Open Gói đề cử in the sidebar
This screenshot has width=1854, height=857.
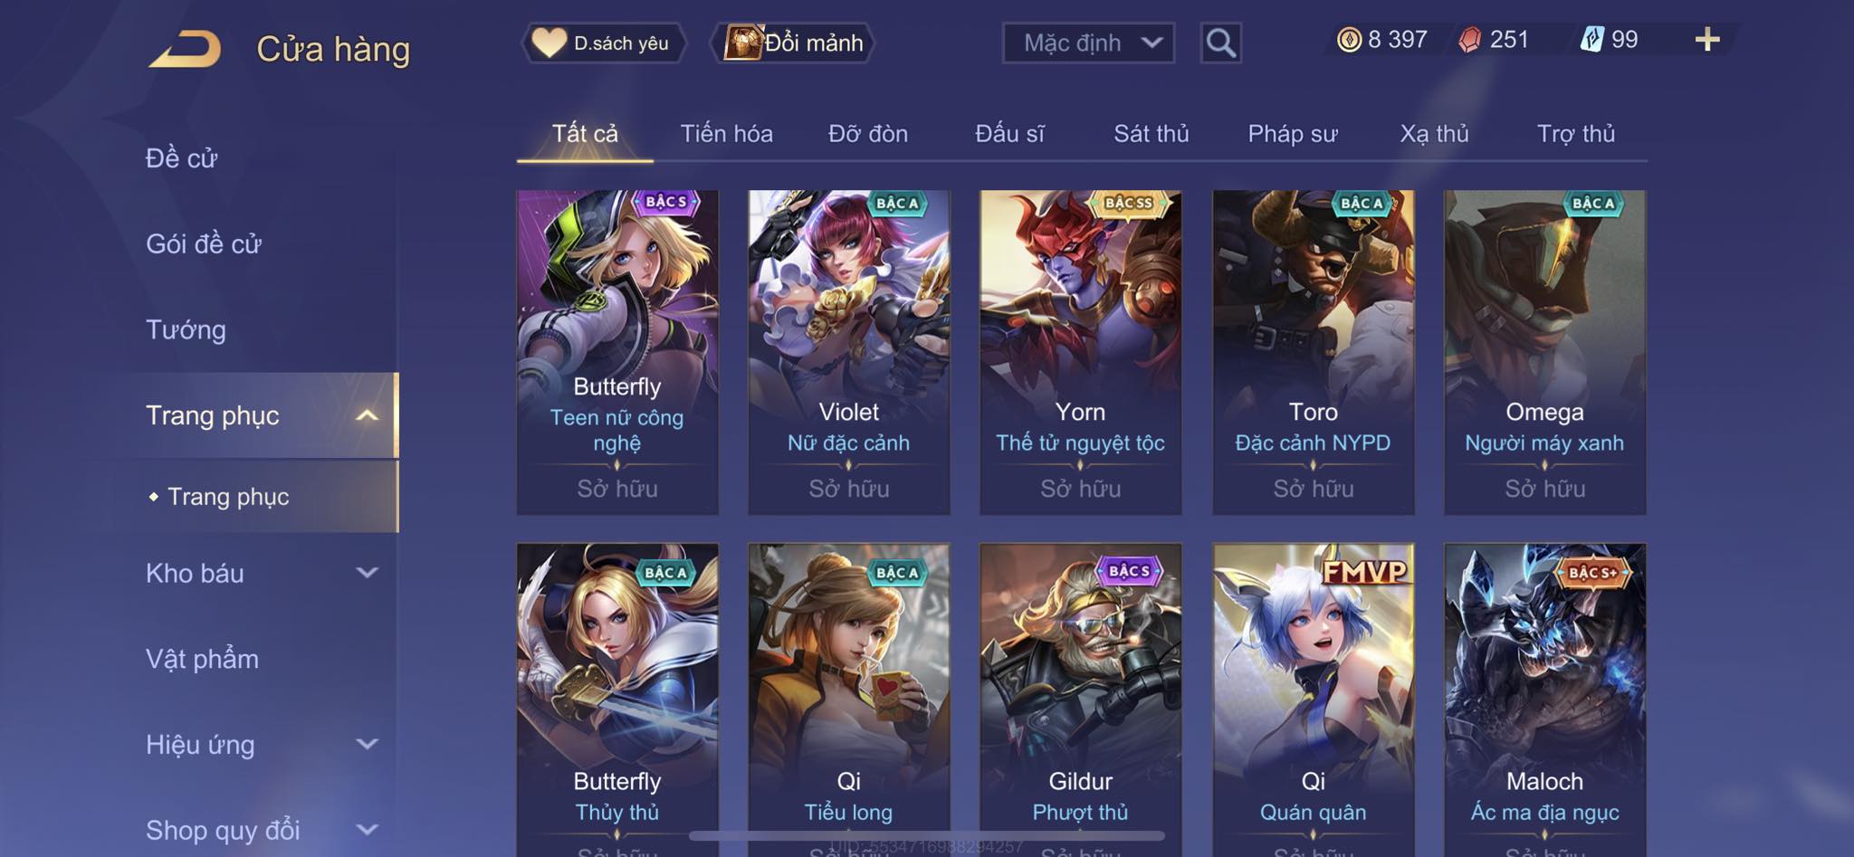click(x=204, y=244)
